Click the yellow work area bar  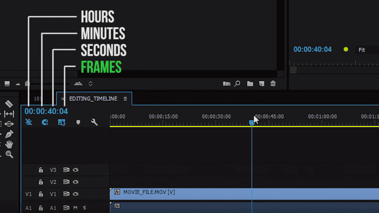pos(244,126)
